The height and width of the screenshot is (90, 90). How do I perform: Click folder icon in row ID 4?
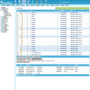coord(21,29)
